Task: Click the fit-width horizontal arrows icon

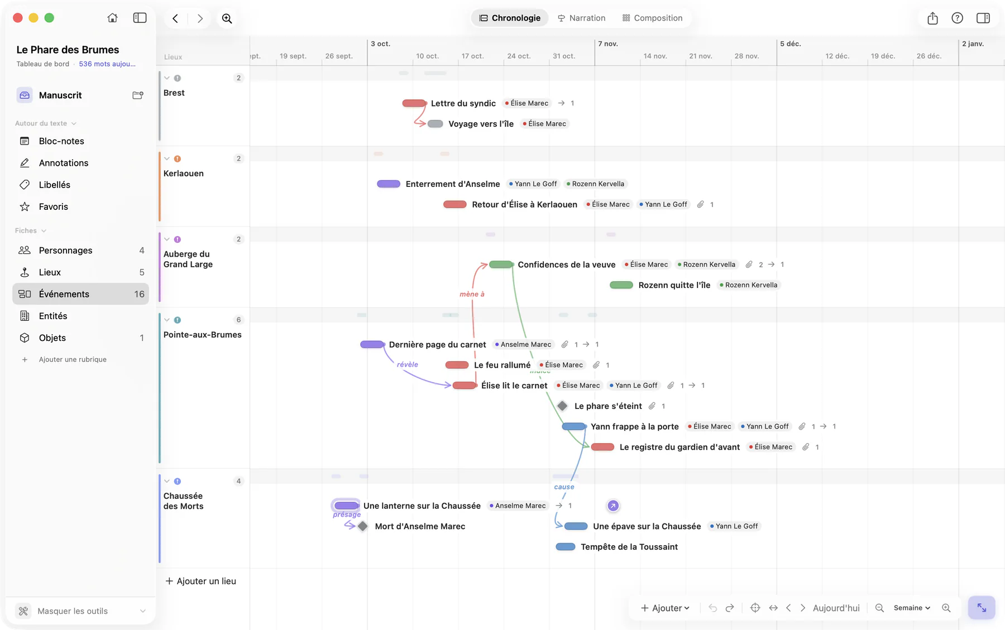Action: coord(773,608)
